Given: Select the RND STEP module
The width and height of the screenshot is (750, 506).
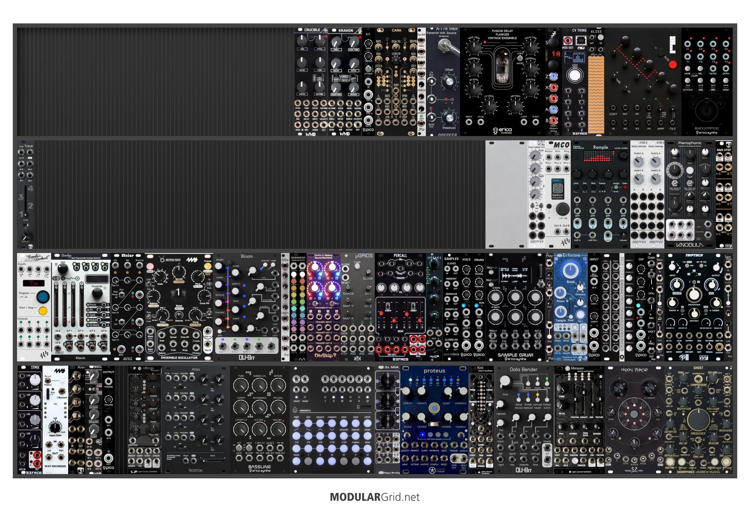Looking at the screenshot, I should point(724,194).
